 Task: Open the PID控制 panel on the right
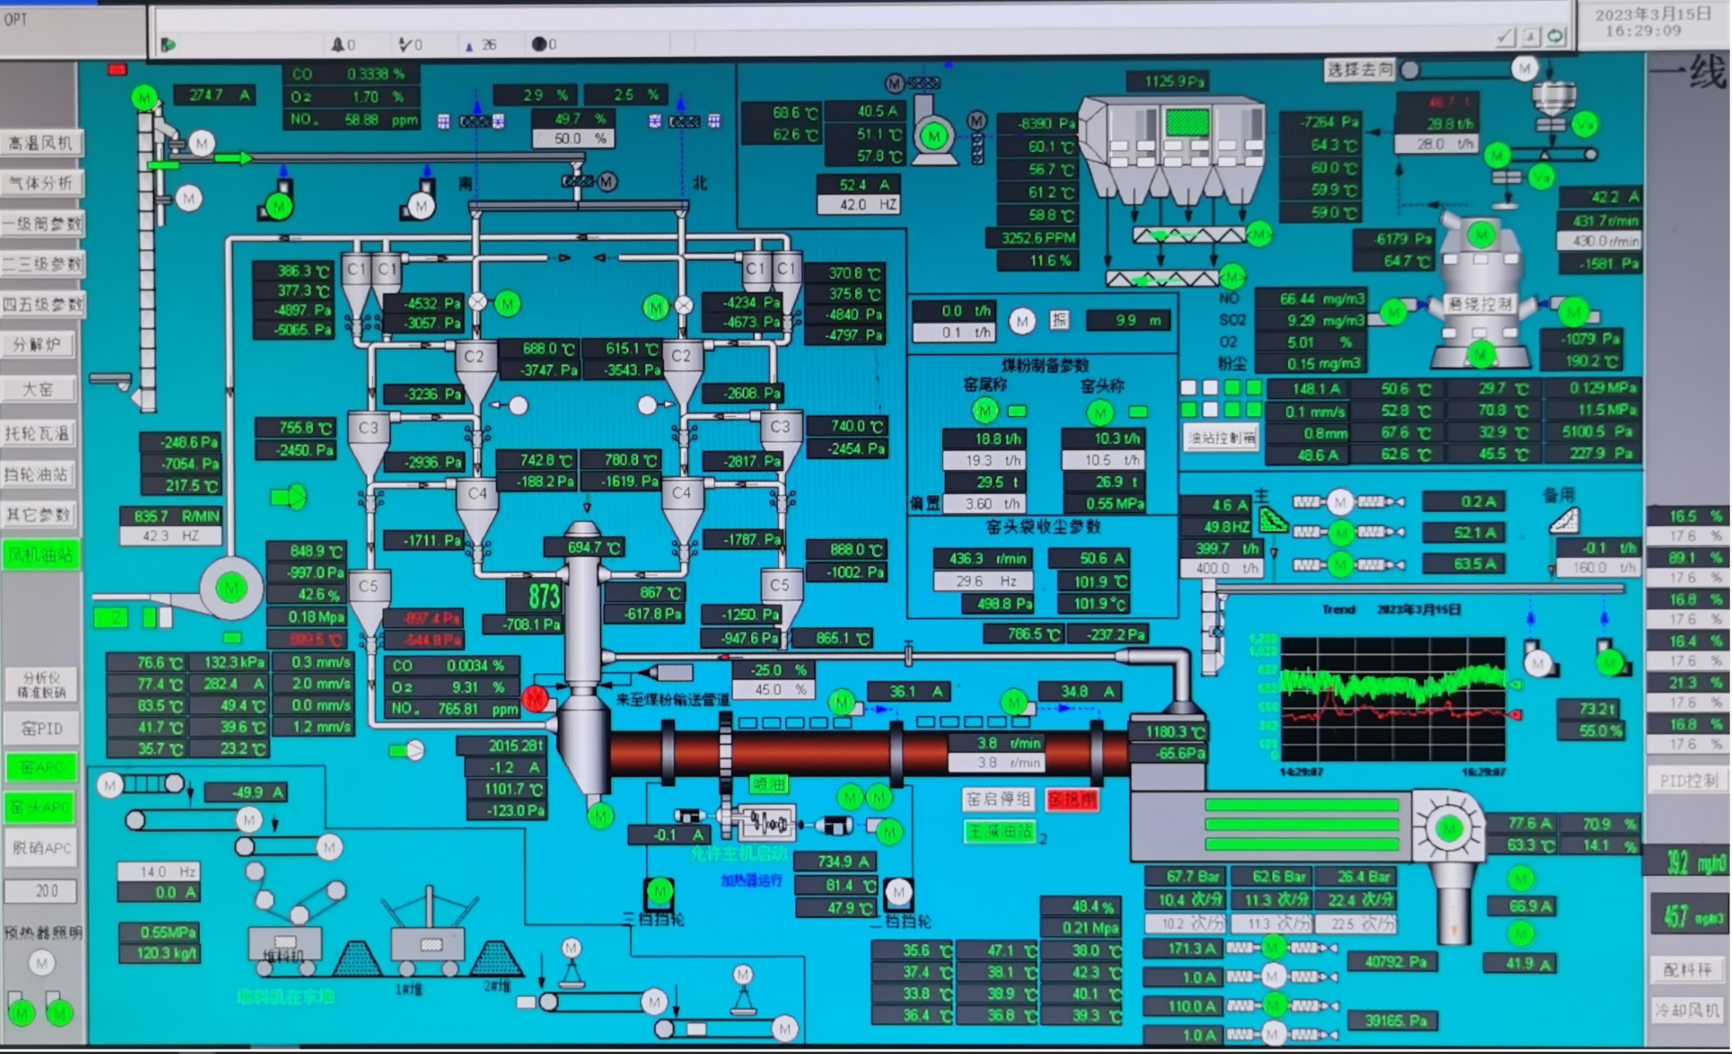pos(1687,780)
